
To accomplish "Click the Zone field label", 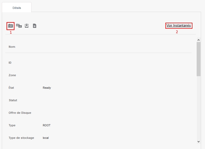I will pos(12,75).
